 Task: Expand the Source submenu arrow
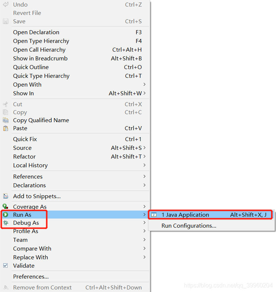click(x=144, y=148)
